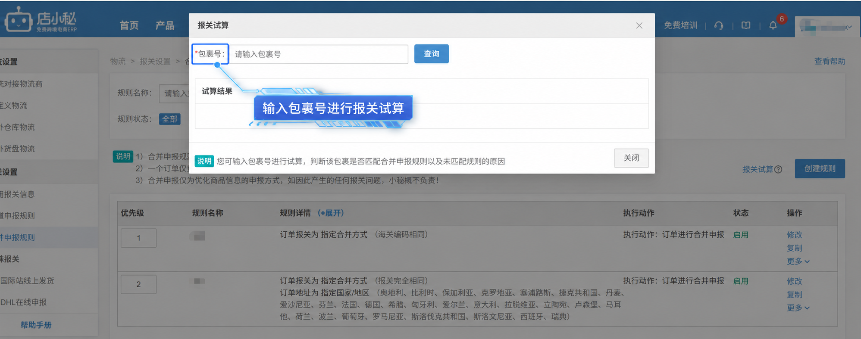Open 报关信息 sidebar item
Screen dimensions: 861x339
click(18, 194)
